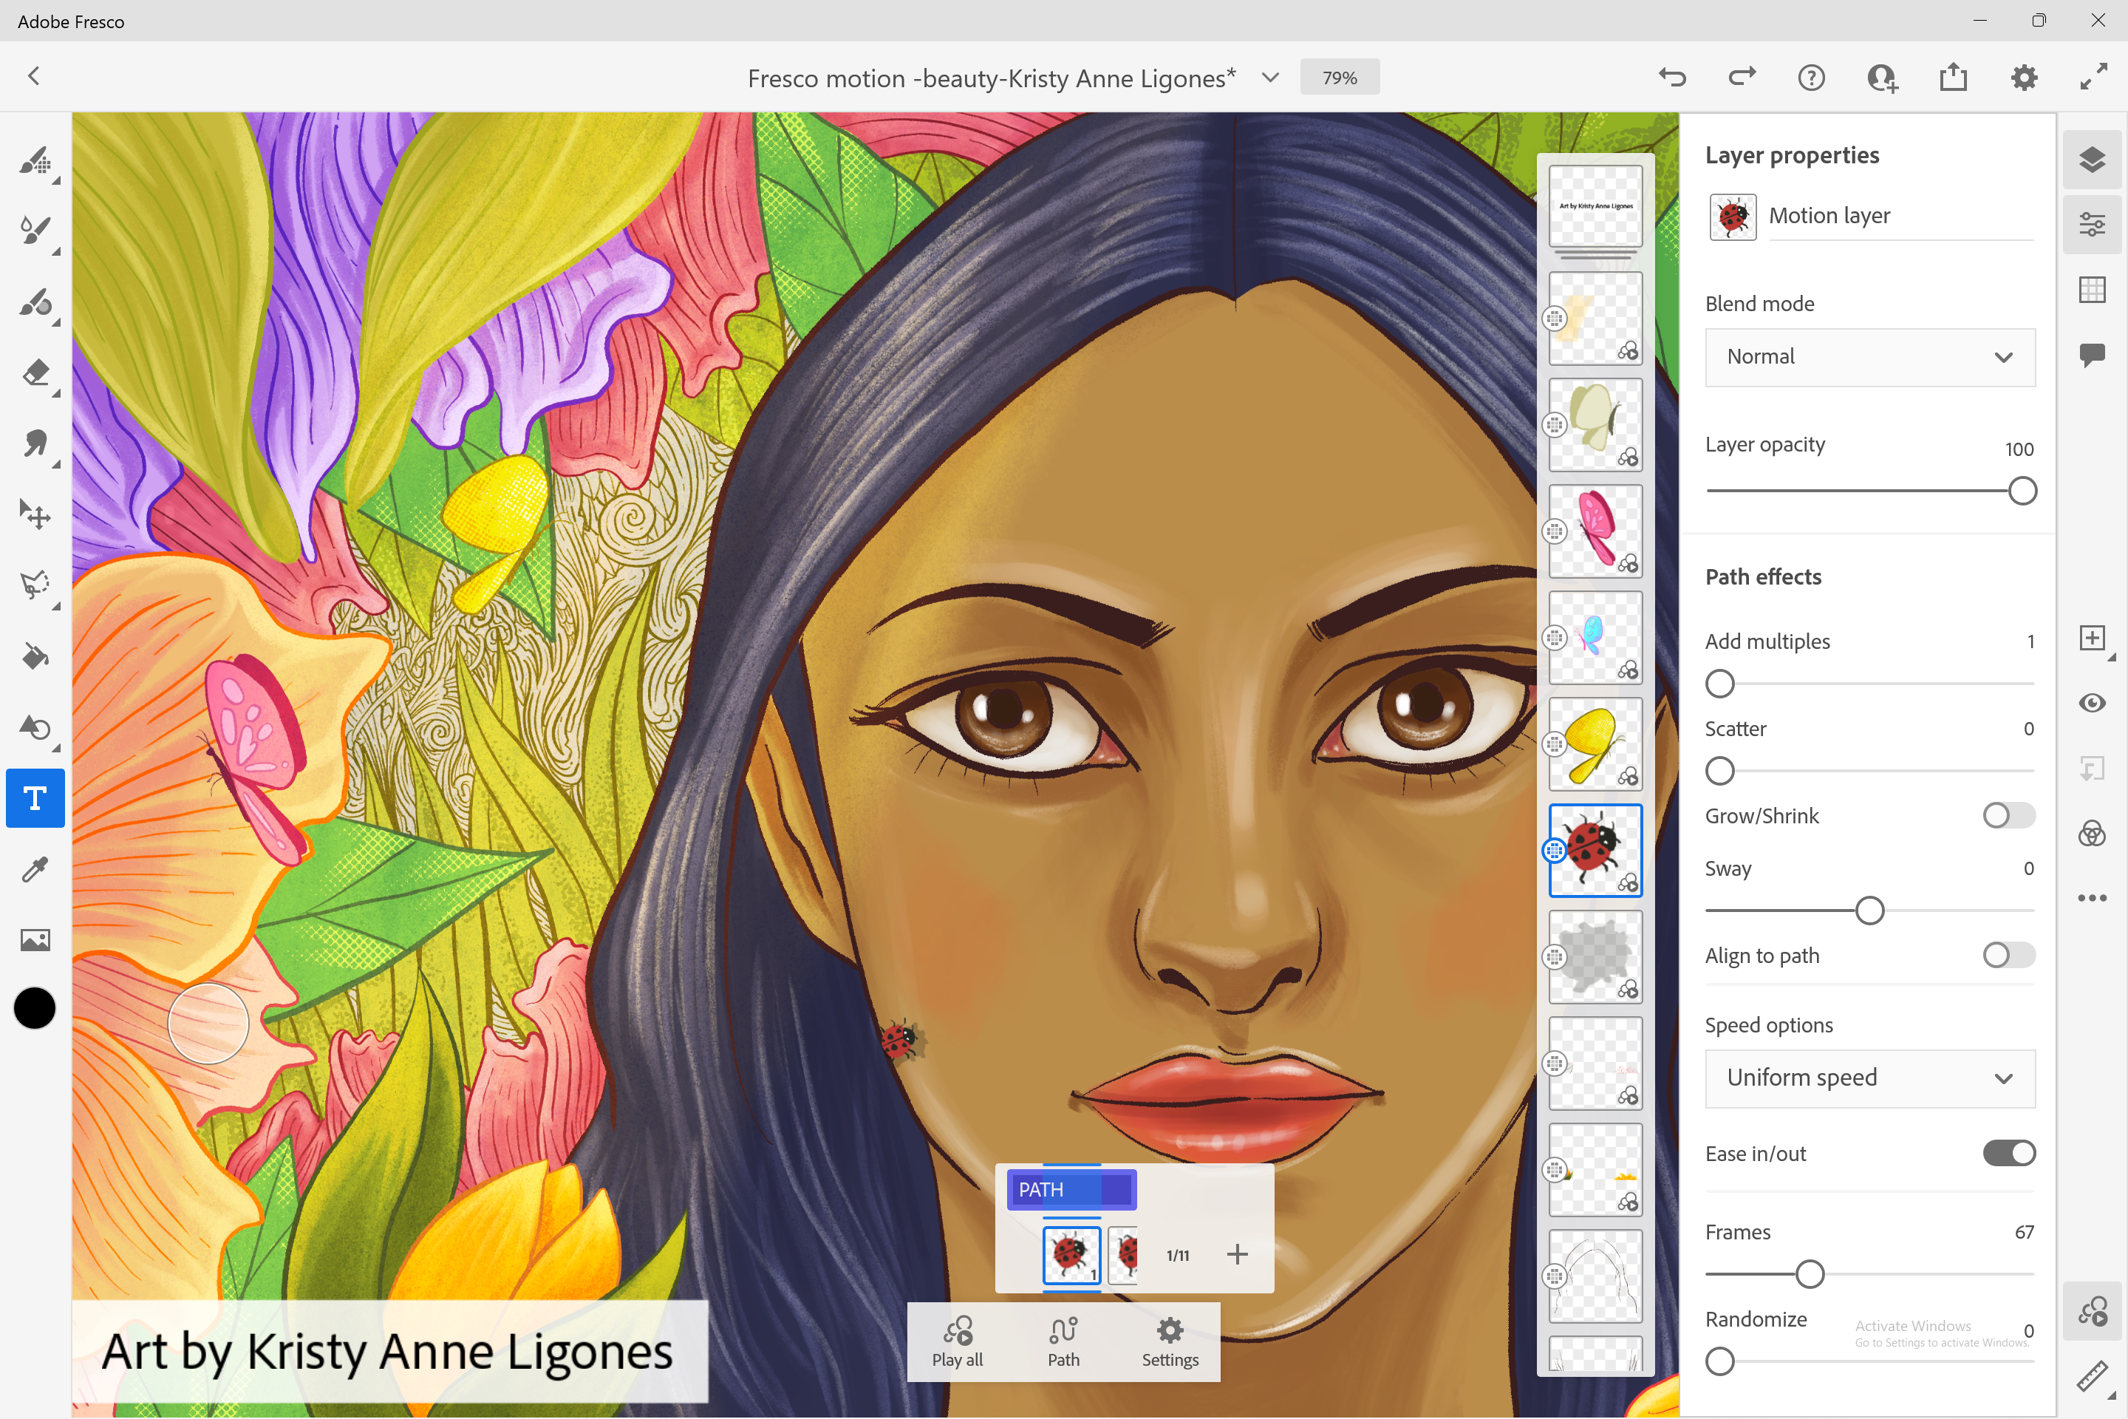Screen dimensions: 2128x1419
Task: Open the Place image tool
Action: 36,939
